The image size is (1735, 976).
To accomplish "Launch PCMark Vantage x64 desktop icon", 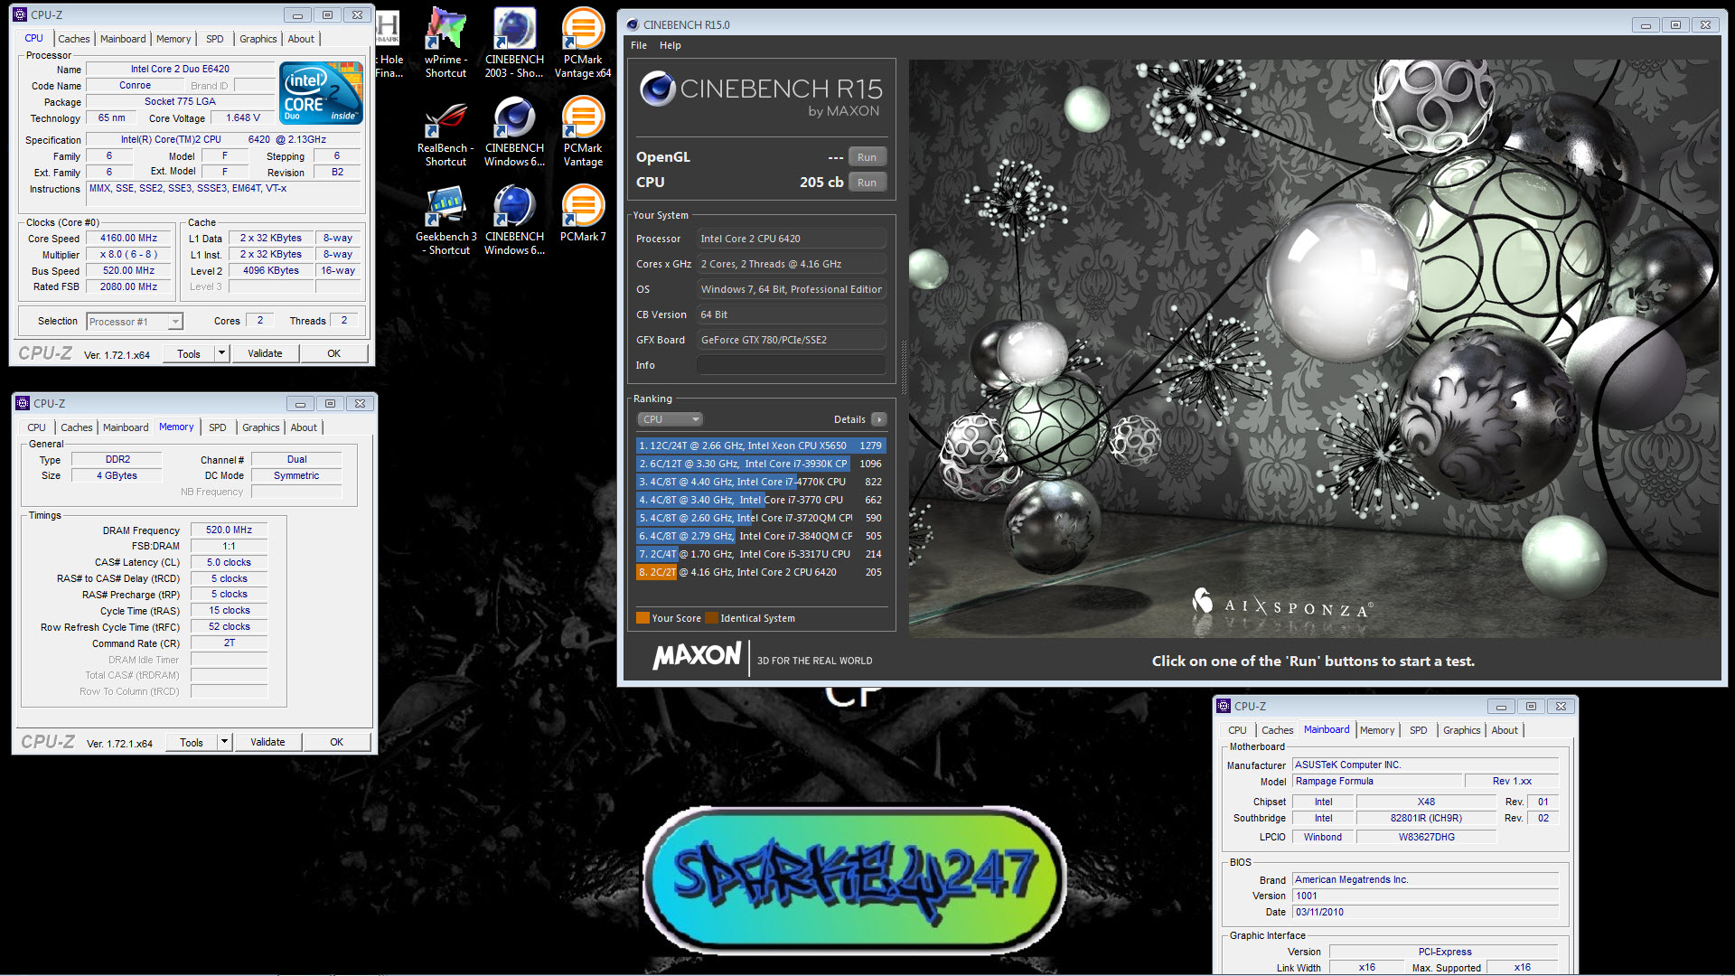I will pos(583,42).
